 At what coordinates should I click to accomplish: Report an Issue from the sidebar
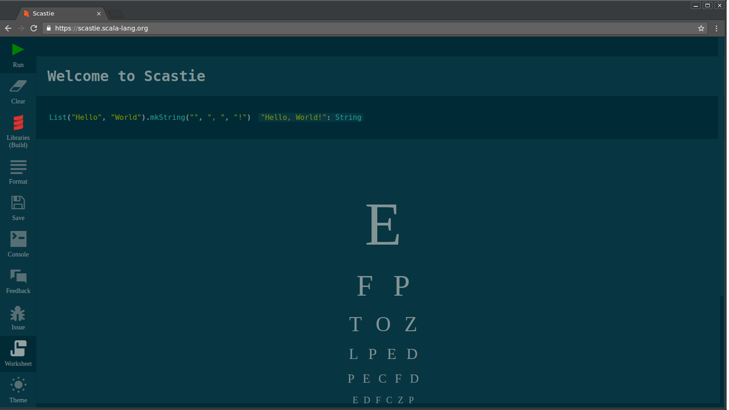coord(18,316)
